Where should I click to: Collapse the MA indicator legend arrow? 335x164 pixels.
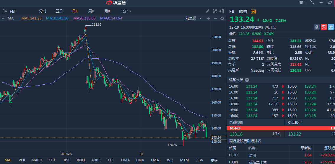(x=3, y=18)
